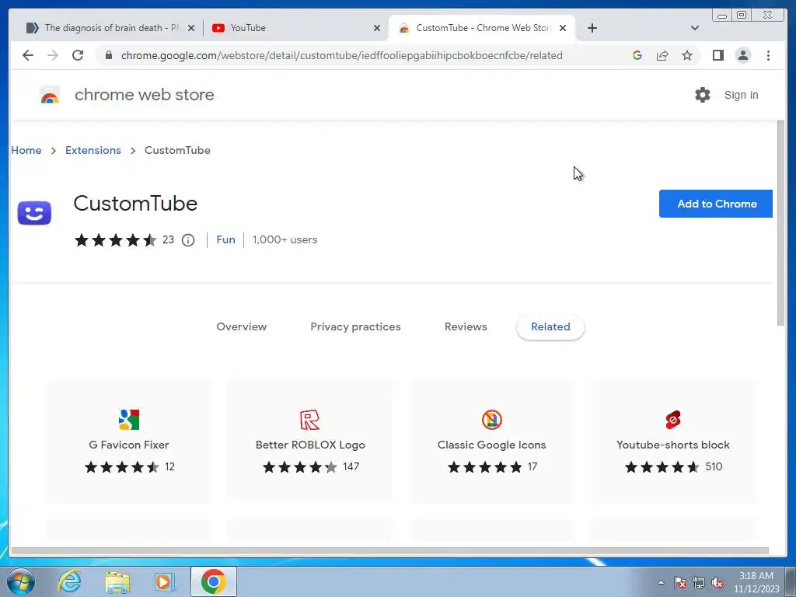
Task: Close the CustomTube Chrome Web Store tab
Action: 563,28
